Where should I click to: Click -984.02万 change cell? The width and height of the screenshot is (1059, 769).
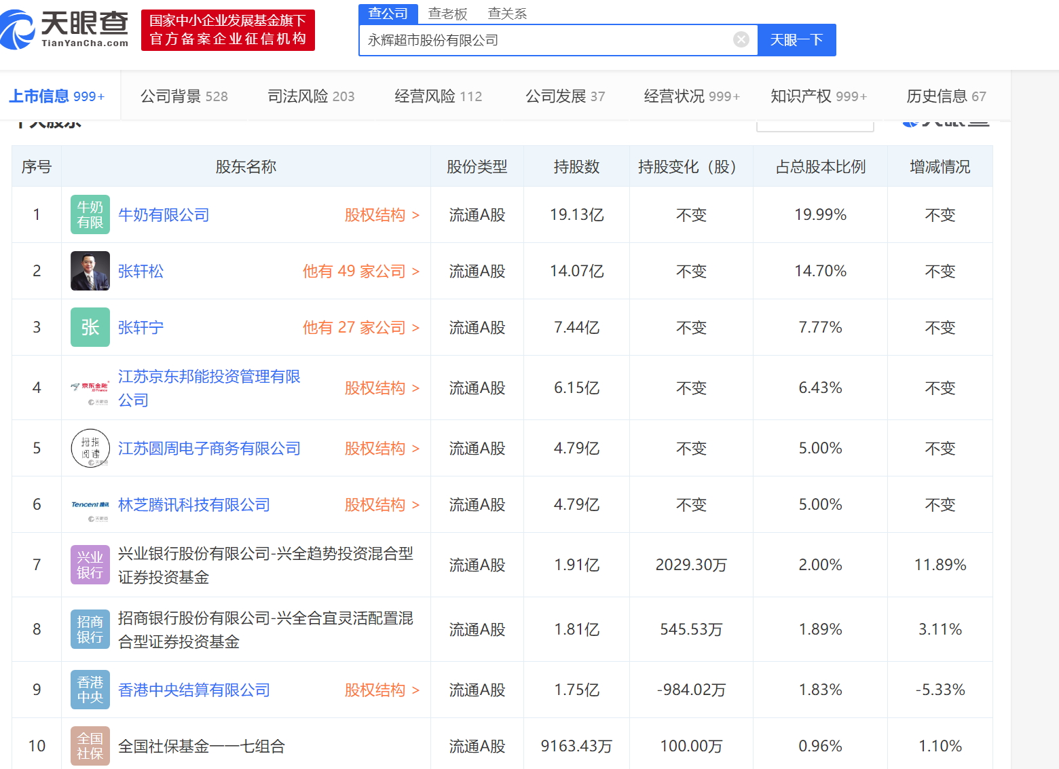pyautogui.click(x=691, y=690)
